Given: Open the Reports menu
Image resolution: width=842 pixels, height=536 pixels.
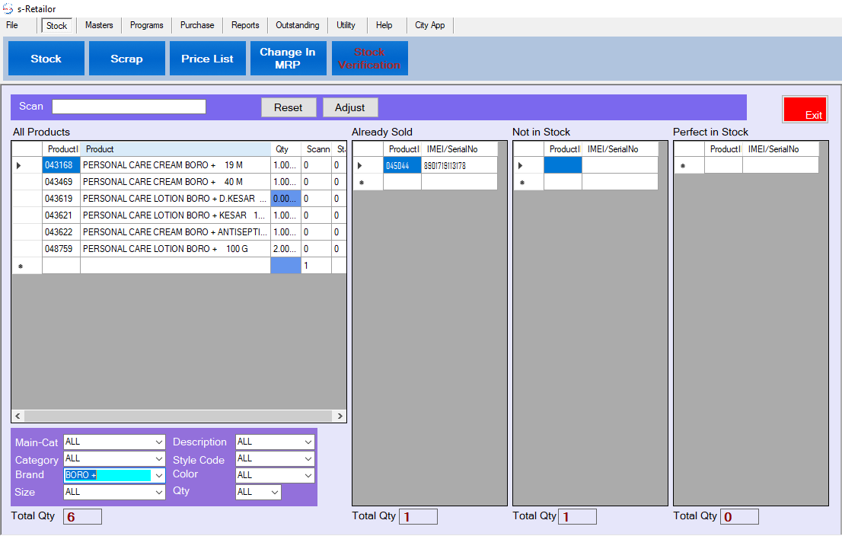Looking at the screenshot, I should pos(245,25).
